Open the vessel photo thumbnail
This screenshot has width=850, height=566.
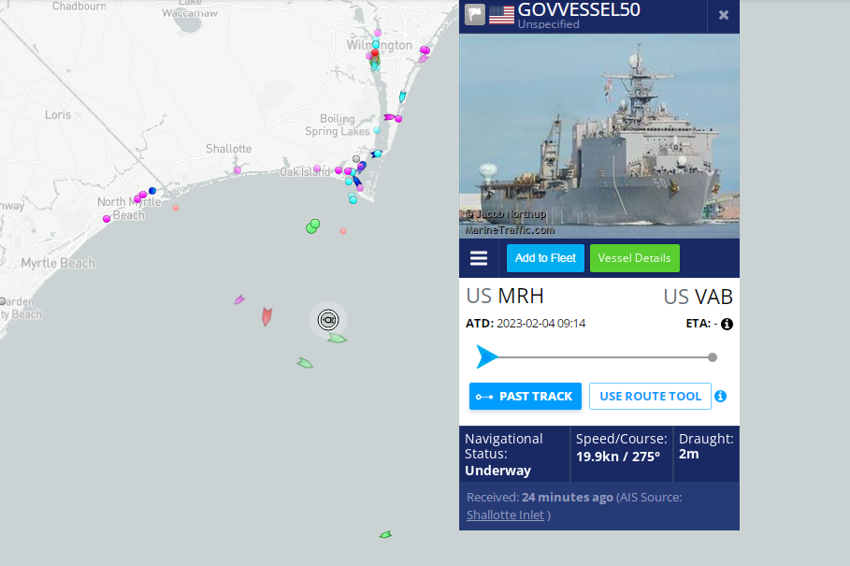point(599,136)
